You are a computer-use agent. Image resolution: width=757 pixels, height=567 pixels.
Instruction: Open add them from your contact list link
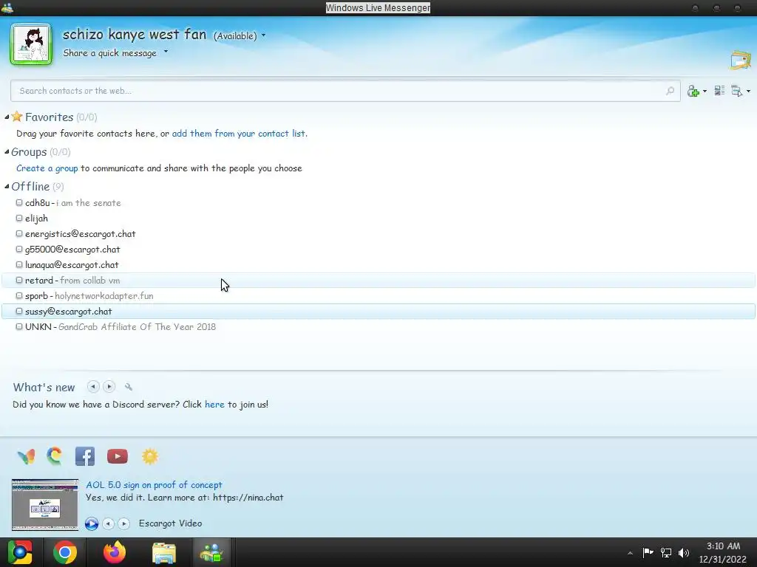click(240, 134)
